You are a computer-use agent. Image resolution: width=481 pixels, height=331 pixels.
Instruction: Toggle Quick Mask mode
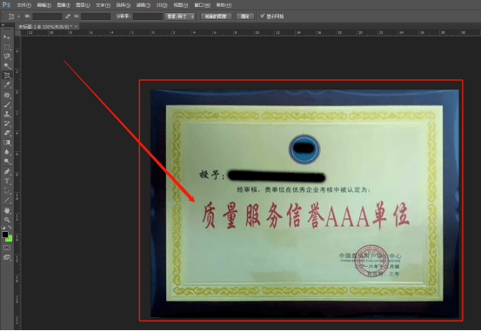click(x=7, y=248)
